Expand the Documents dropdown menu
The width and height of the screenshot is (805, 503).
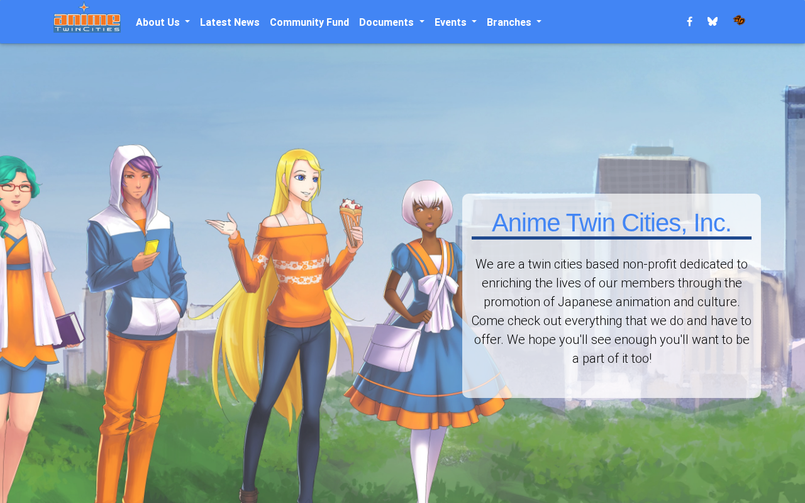tap(392, 22)
